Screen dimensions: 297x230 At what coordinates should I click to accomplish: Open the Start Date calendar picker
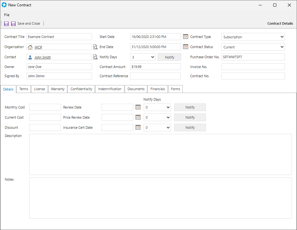pos(186,37)
